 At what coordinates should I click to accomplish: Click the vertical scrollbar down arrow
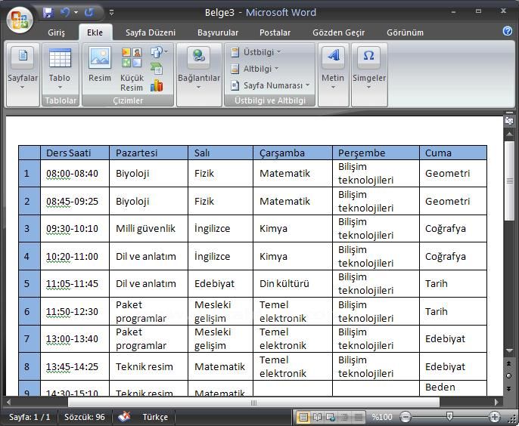coord(509,350)
